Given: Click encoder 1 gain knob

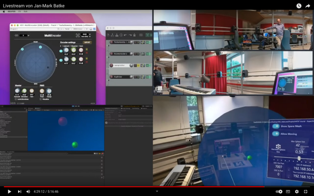Looking at the screenshot, I should coord(81,50).
